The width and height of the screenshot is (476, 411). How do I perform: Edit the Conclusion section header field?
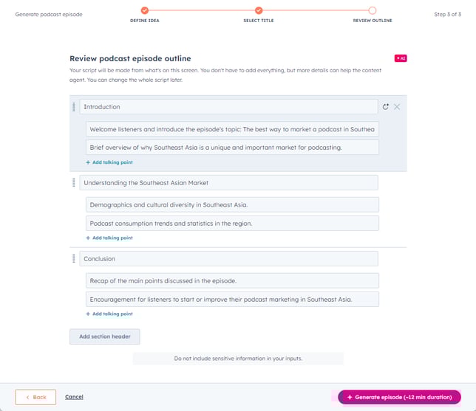228,258
